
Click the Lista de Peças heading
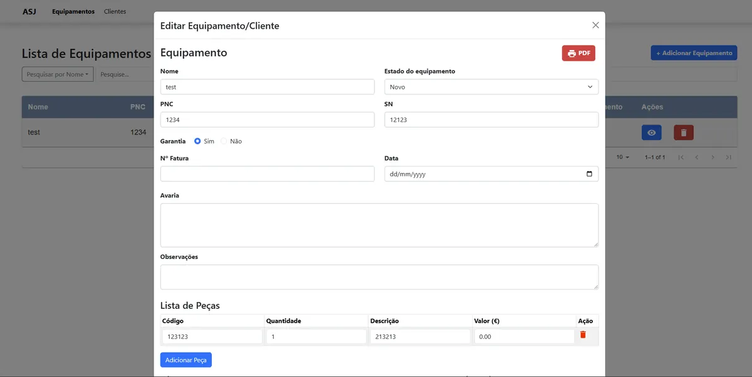pos(190,306)
